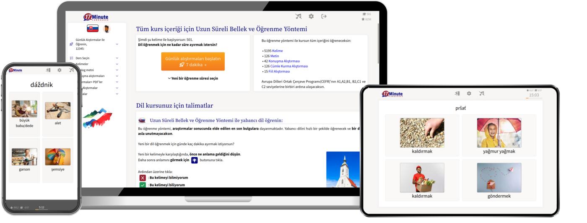
Task: Click the rocket icon beside Günlük Alıştırmalar
Action: 72,44
